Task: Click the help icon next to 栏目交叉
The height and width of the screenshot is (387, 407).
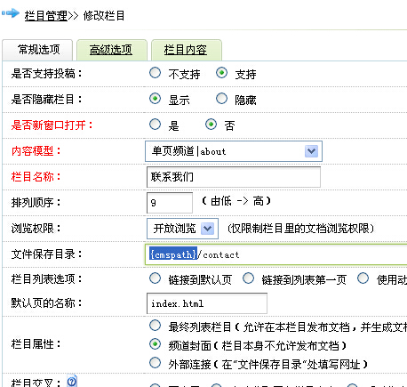Action: tap(72, 382)
